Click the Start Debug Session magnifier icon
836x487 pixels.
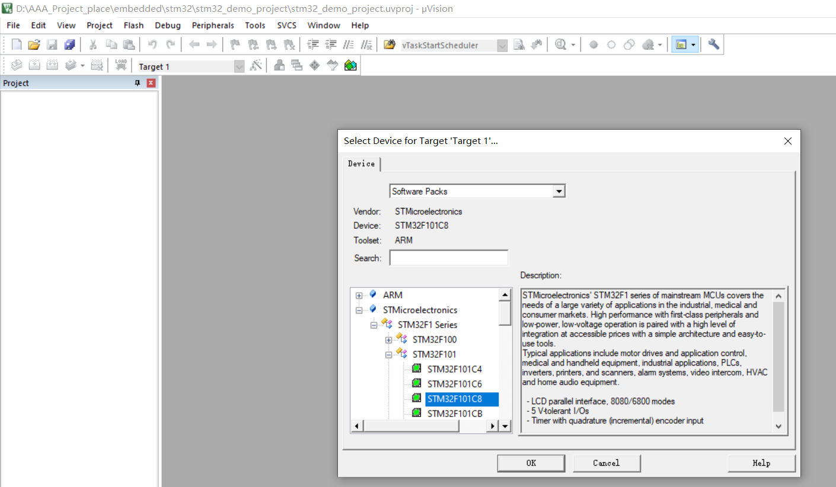(561, 45)
